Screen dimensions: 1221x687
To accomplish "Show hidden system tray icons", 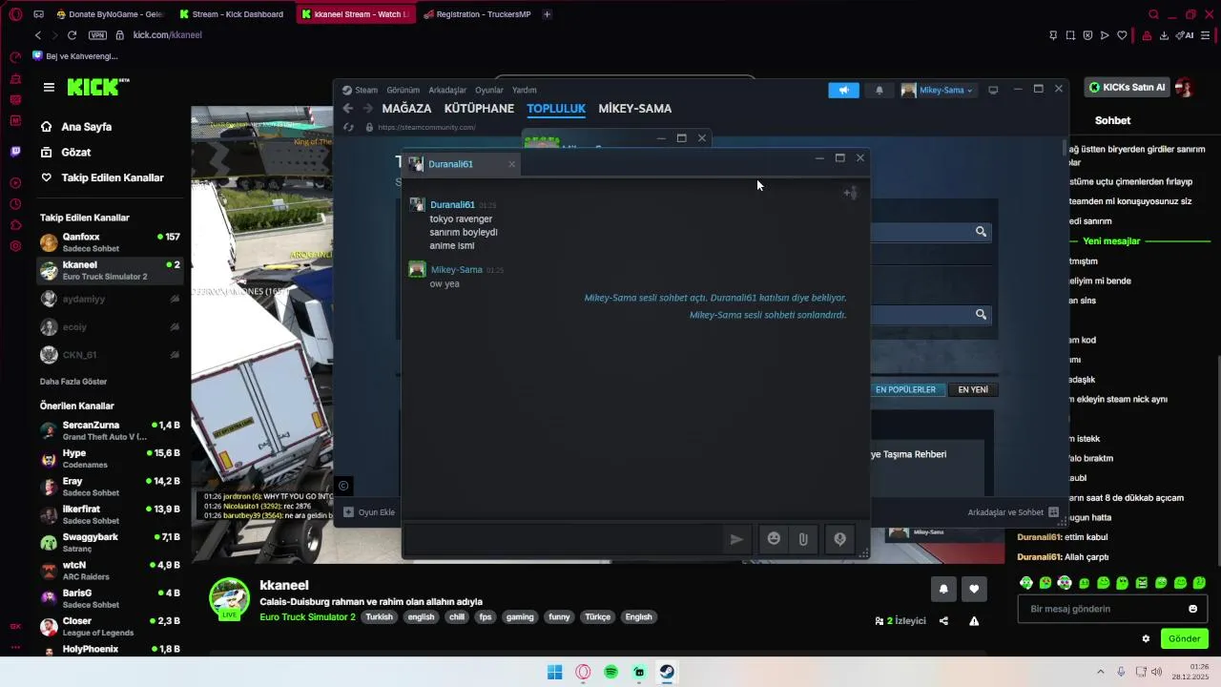I will tap(1100, 672).
